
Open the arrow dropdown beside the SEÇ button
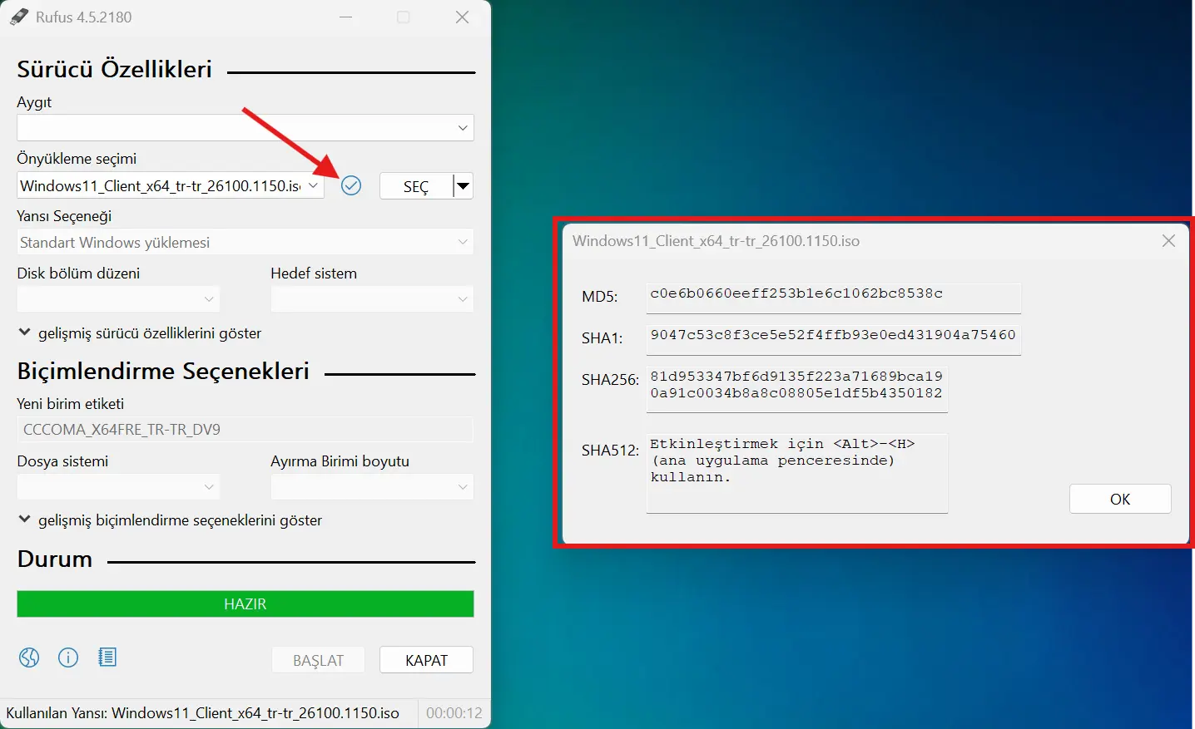[x=464, y=186]
